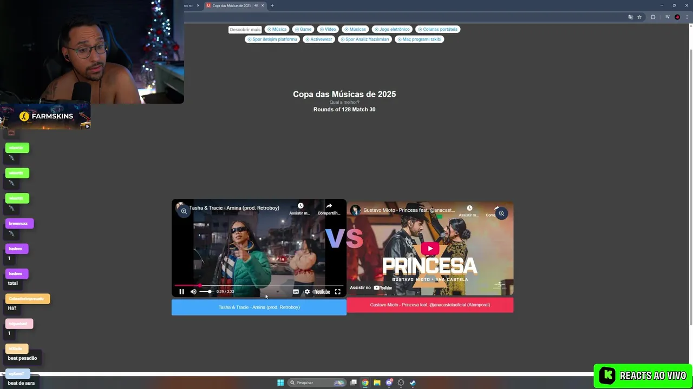Image resolution: width=693 pixels, height=389 pixels.
Task: Select the 'Música' suggestion chip
Action: coord(277,29)
